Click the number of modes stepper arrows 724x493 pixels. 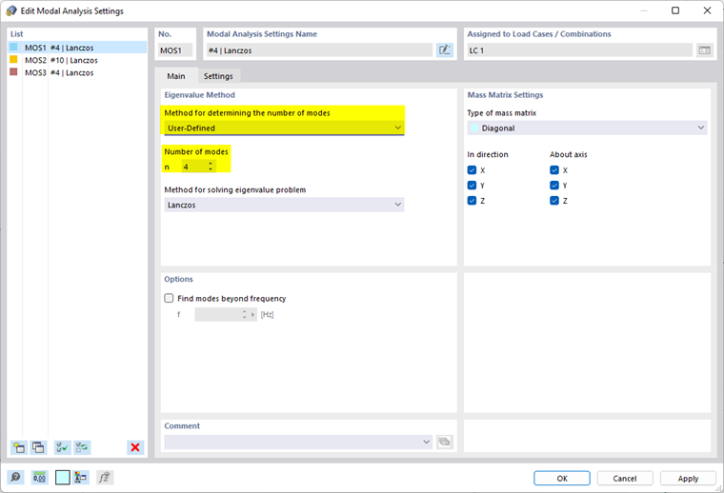[x=211, y=167]
